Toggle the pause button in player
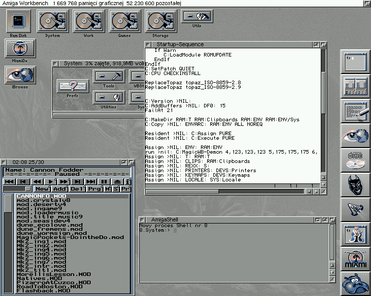 (x=104, y=181)
